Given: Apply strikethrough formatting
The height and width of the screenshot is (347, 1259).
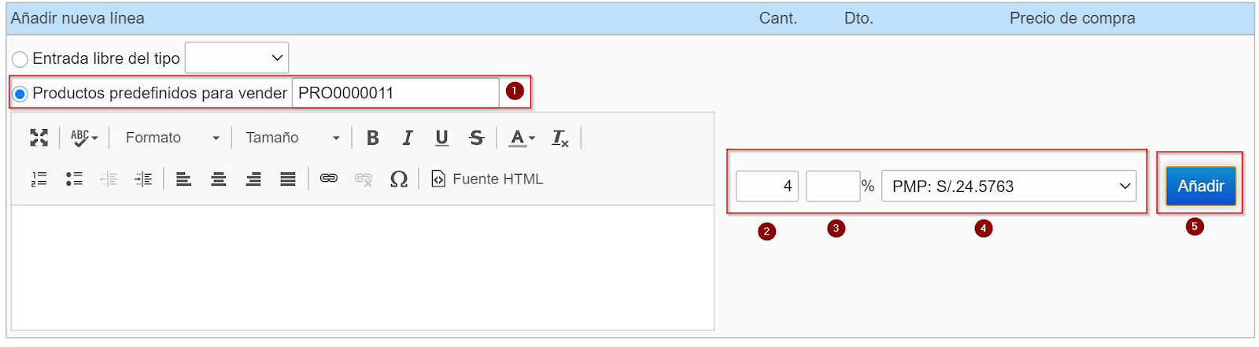Looking at the screenshot, I should [x=476, y=138].
